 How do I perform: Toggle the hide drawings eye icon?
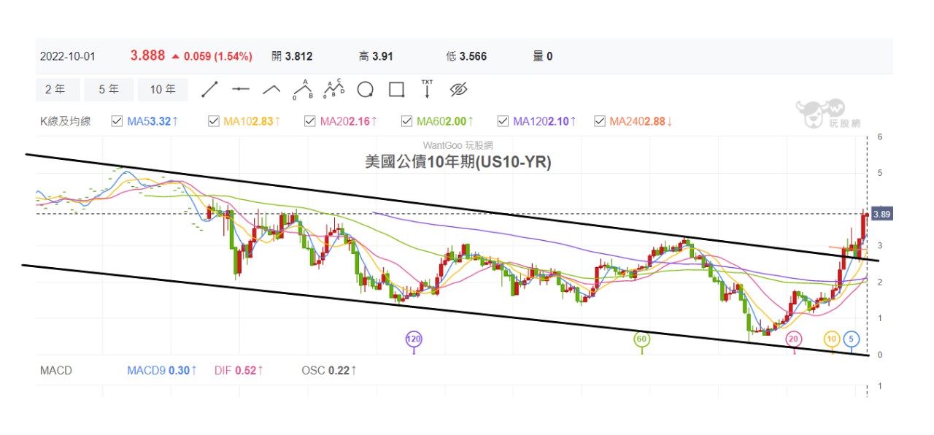(x=458, y=90)
